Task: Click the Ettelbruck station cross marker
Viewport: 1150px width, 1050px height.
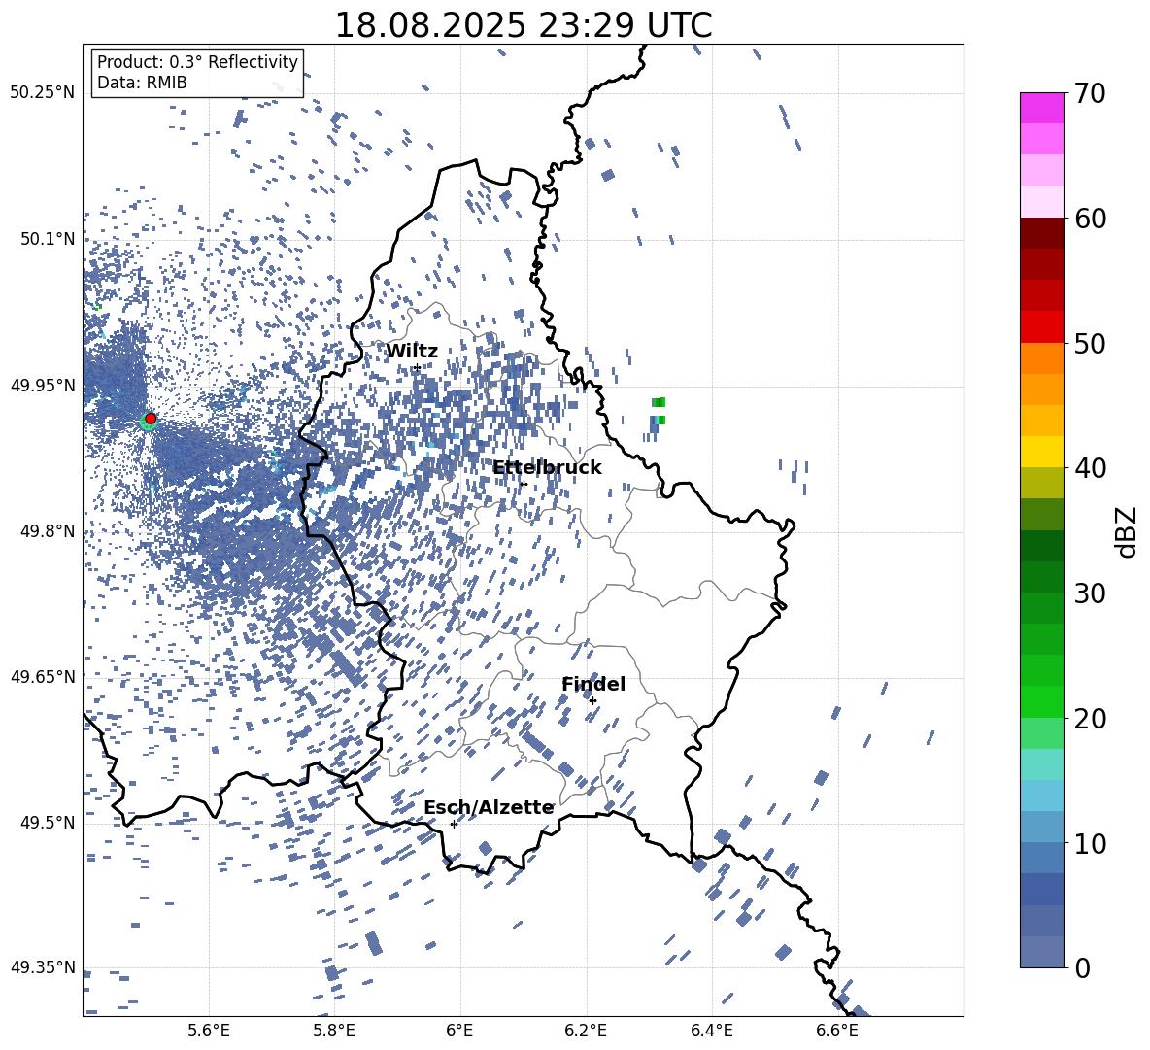Action: pyautogui.click(x=523, y=484)
